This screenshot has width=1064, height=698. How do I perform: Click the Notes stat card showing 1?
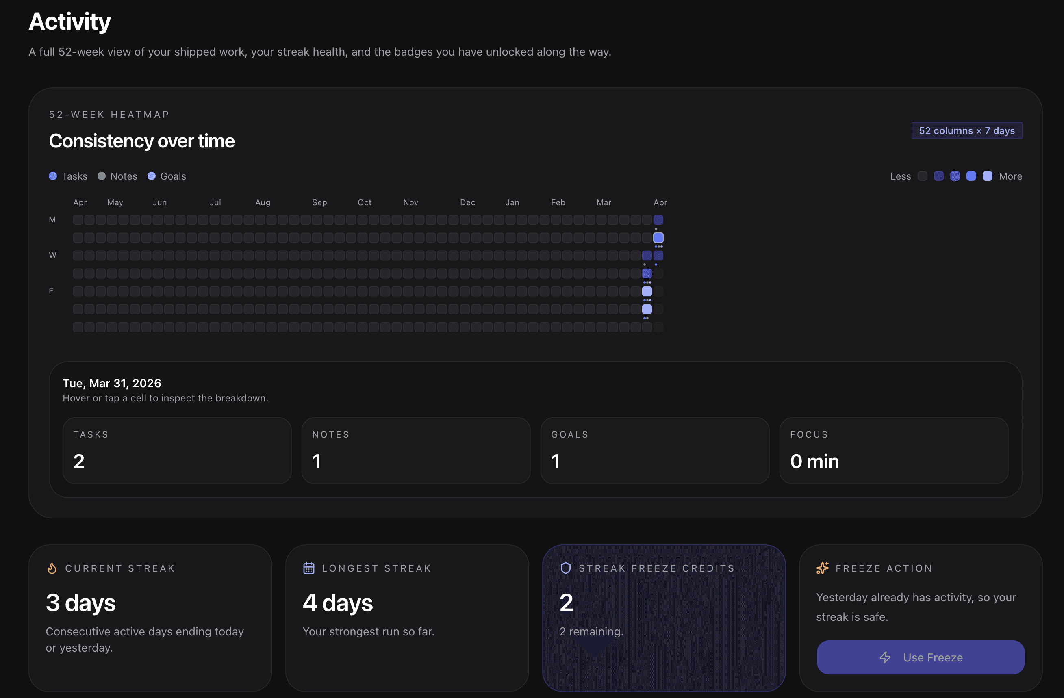pyautogui.click(x=416, y=451)
